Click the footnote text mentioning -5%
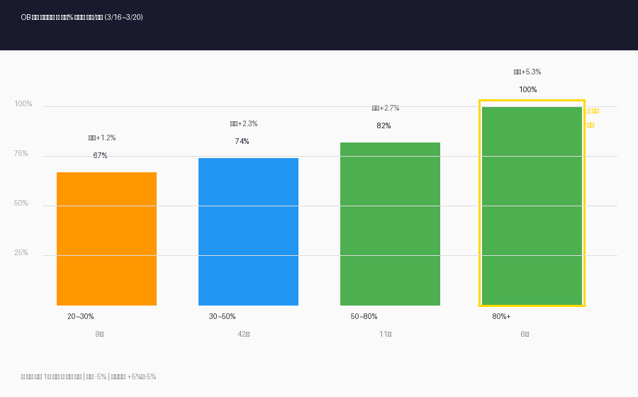 pos(89,376)
